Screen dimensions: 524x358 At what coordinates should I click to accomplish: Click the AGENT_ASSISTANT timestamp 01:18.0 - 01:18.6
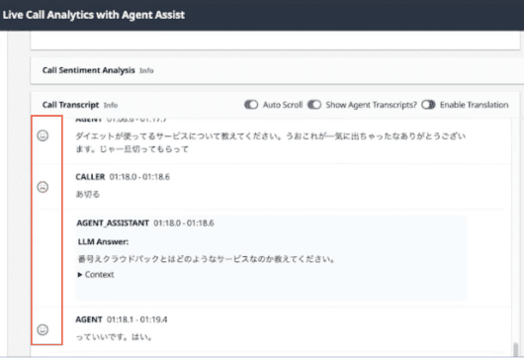184,223
